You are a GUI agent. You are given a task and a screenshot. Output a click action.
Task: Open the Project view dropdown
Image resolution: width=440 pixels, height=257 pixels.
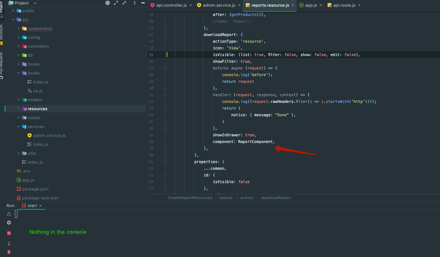35,3
